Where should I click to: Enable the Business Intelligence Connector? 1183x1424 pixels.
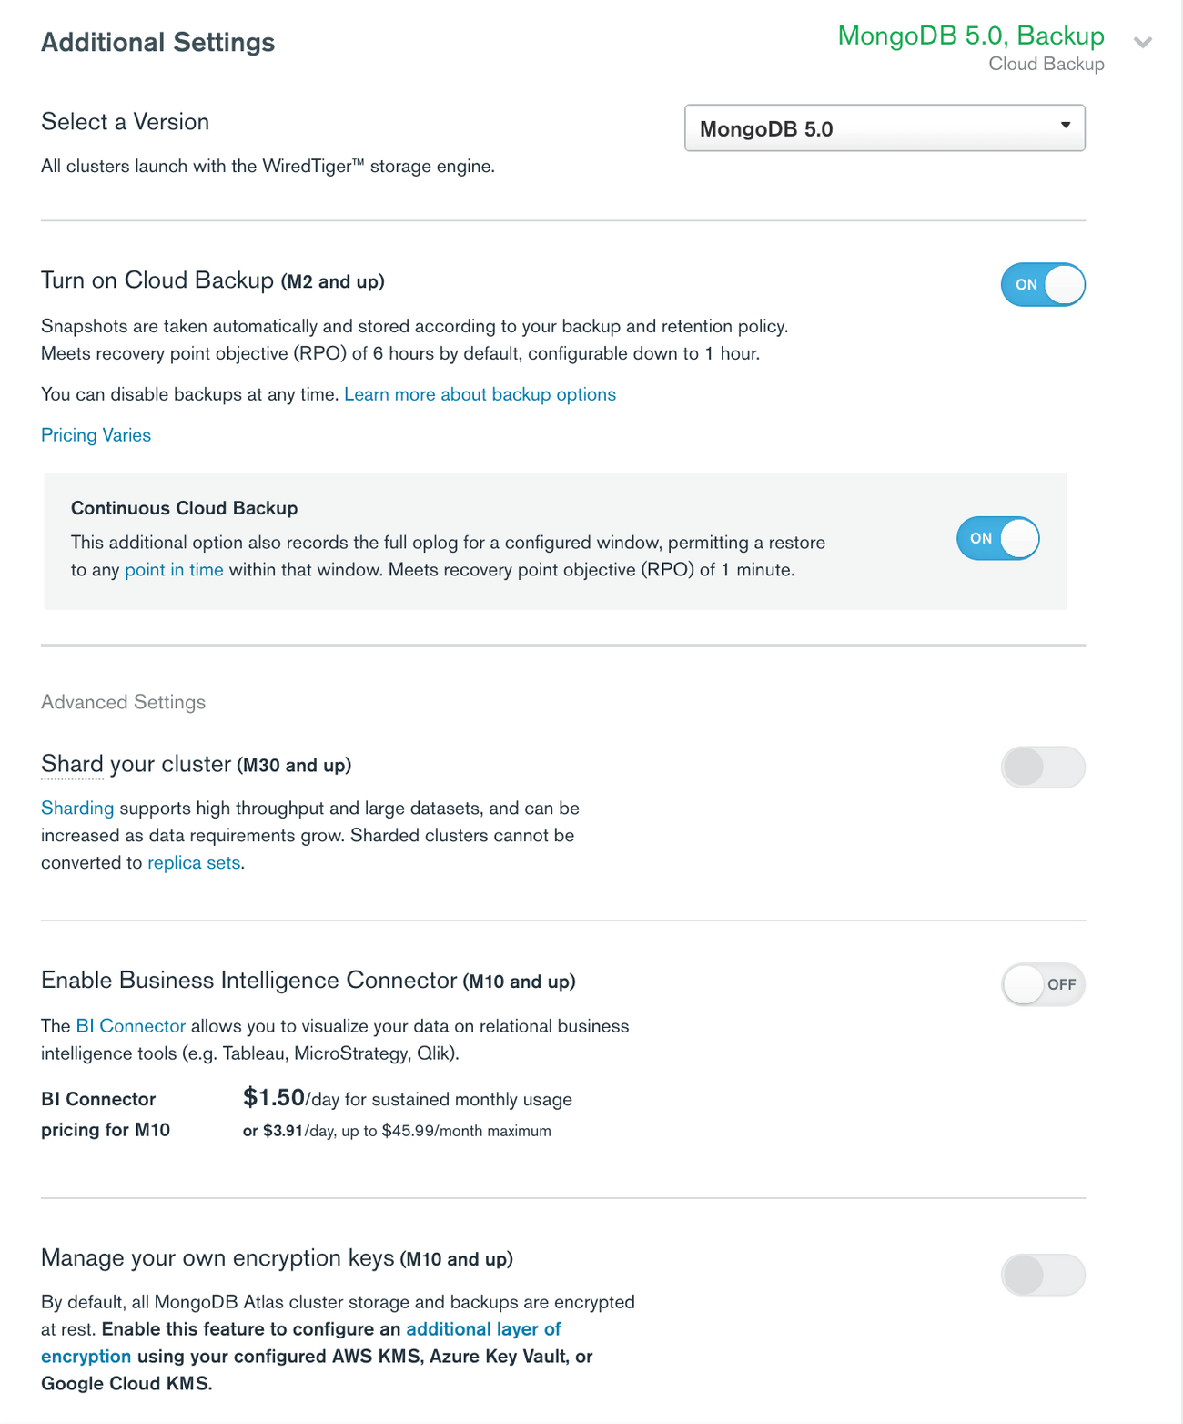click(x=1042, y=984)
